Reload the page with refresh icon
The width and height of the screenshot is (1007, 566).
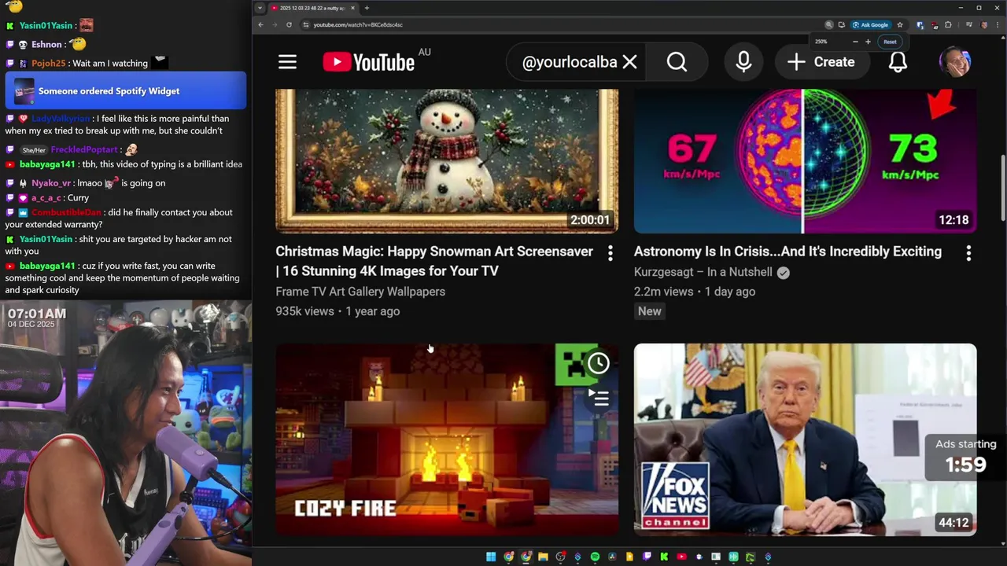pyautogui.click(x=289, y=24)
